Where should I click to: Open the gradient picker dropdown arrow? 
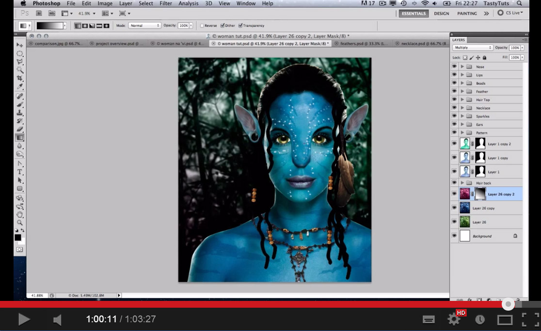(x=64, y=26)
